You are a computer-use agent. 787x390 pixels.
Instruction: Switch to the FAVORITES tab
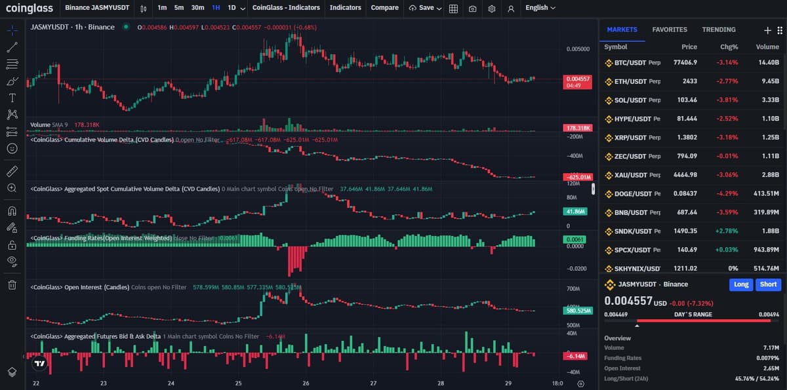[x=670, y=29]
